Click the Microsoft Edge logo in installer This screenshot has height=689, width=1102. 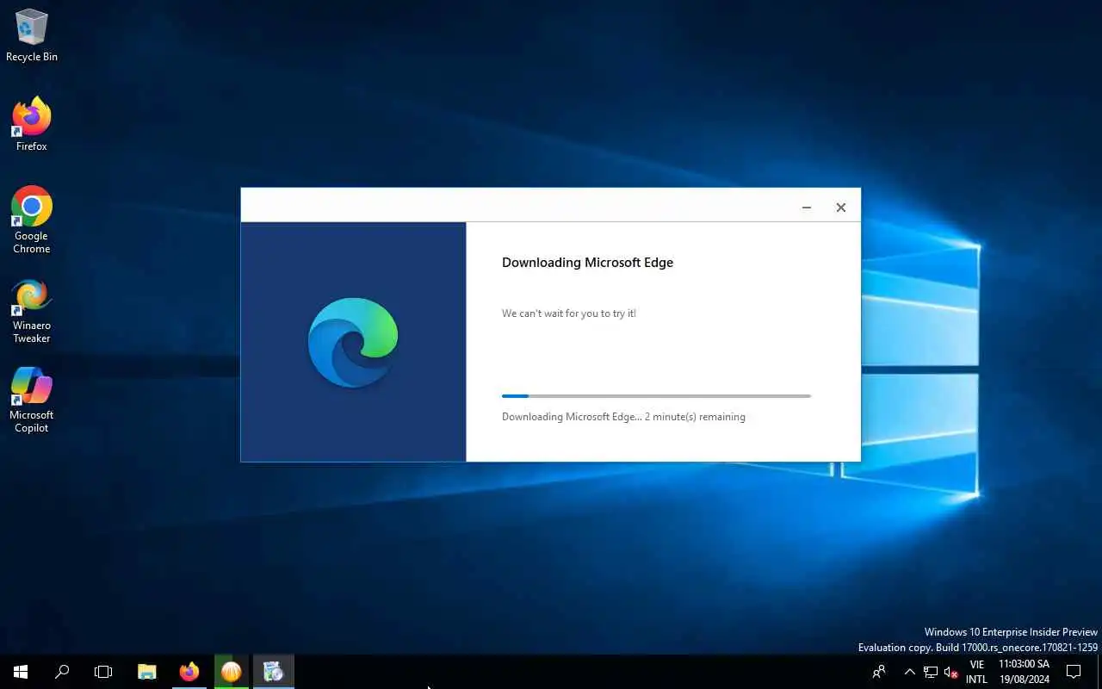[x=353, y=342]
